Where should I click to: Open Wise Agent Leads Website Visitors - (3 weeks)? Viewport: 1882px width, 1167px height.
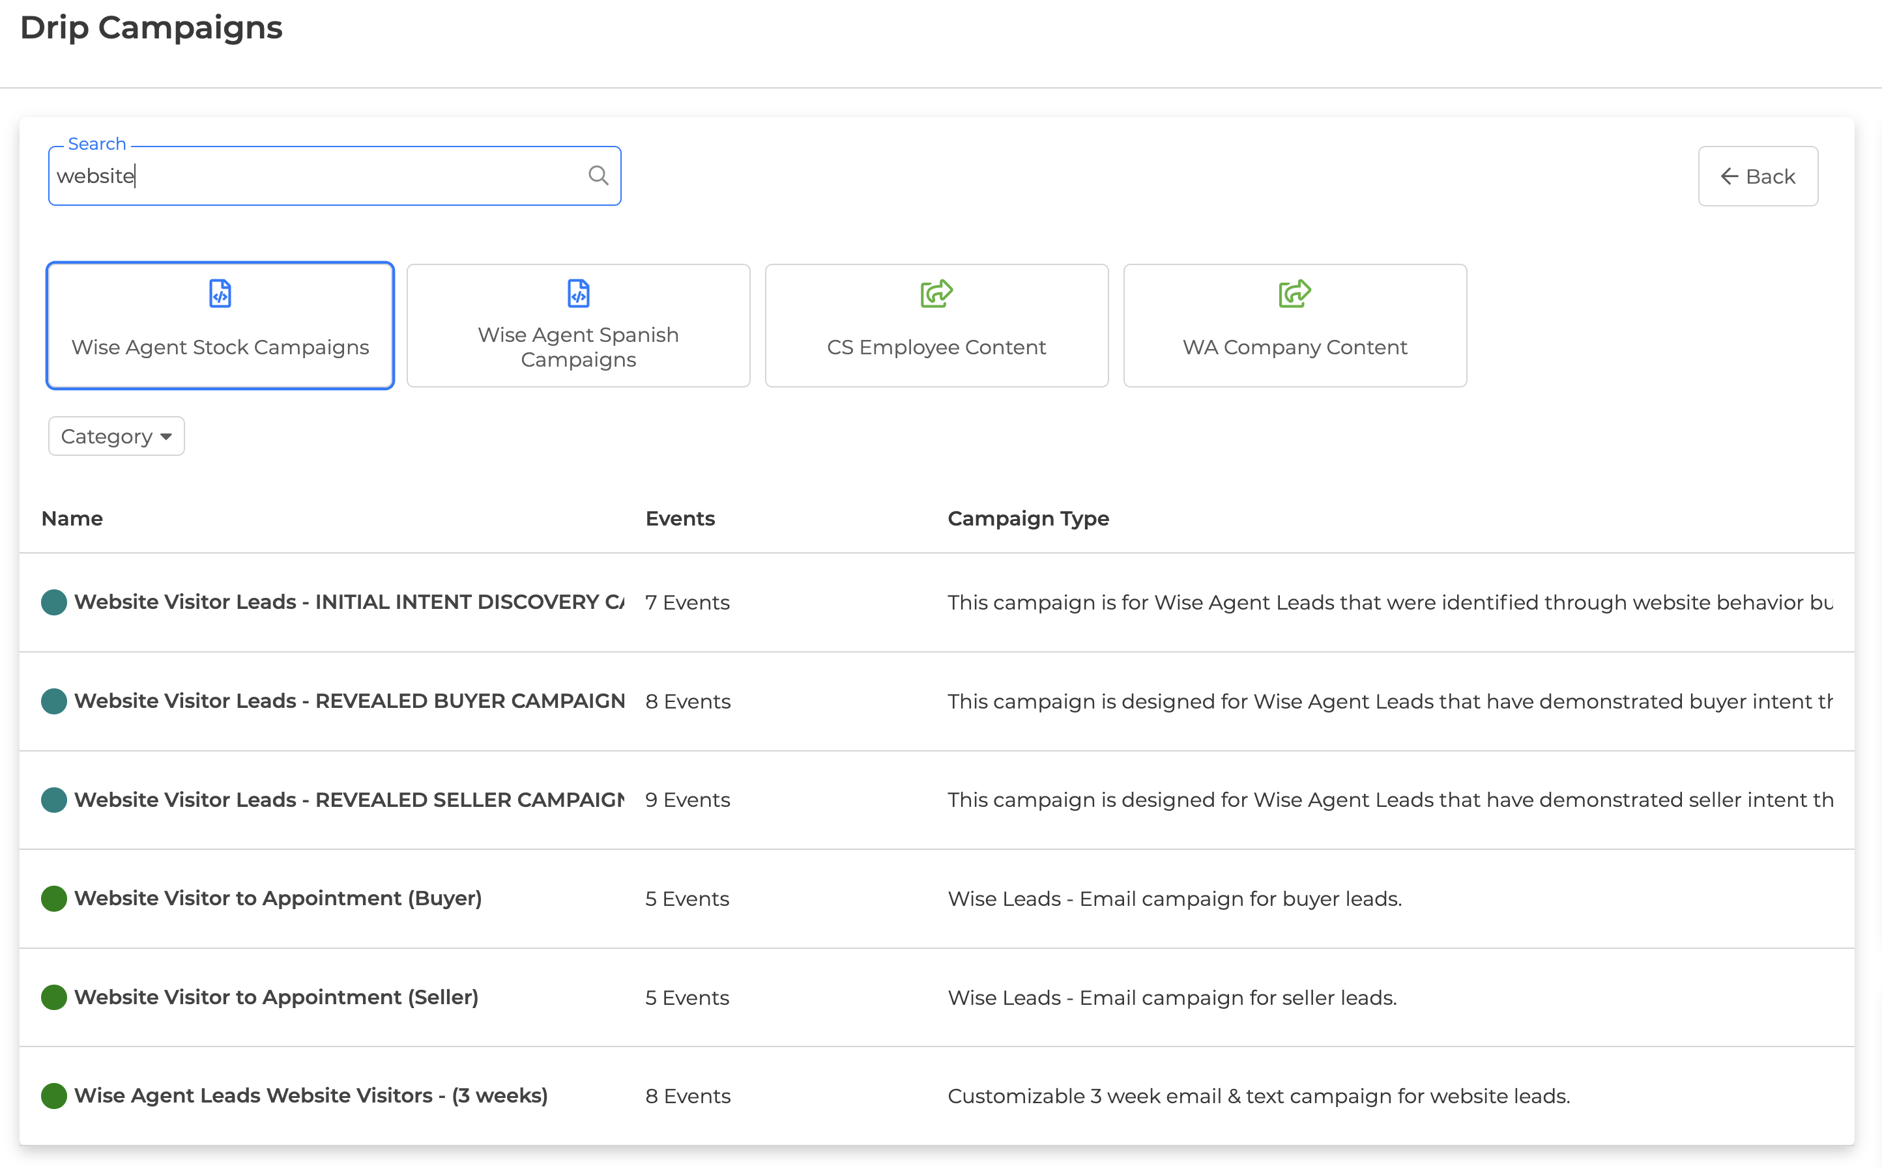pos(311,1096)
